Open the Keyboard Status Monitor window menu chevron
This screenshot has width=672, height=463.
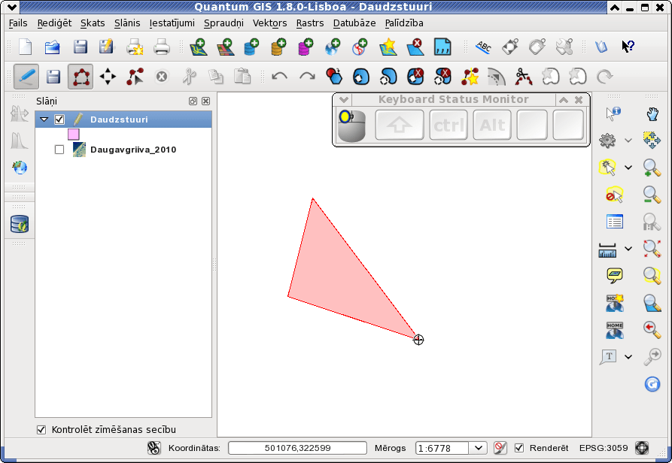tap(343, 100)
